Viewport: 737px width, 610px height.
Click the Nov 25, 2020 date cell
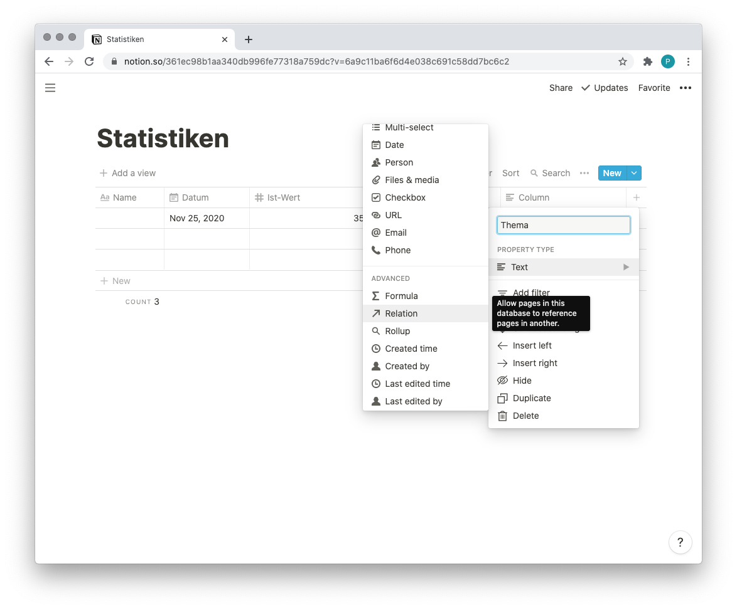pyautogui.click(x=207, y=218)
